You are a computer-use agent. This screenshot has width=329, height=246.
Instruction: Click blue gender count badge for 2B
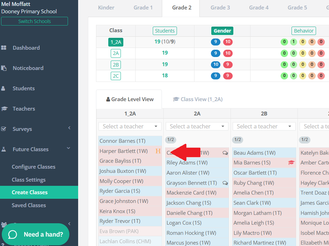click(x=215, y=64)
